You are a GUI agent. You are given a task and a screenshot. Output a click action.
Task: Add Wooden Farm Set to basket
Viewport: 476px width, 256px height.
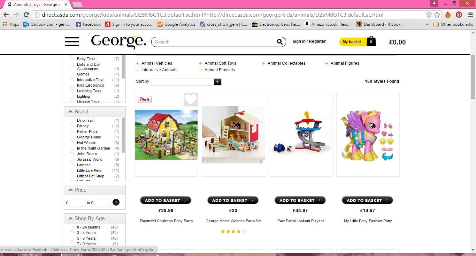(233, 200)
